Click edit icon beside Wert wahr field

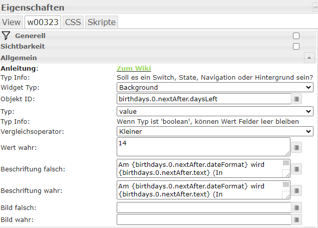297,147
